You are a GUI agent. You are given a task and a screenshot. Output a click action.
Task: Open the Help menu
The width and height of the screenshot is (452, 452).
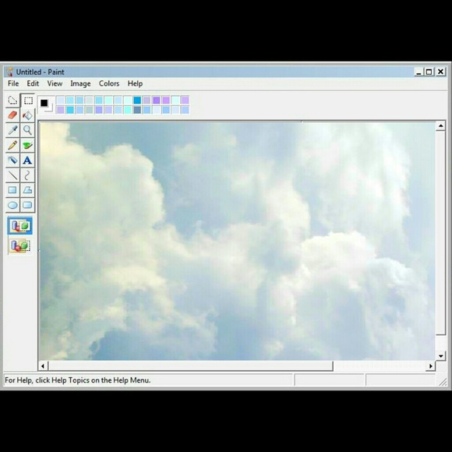click(x=135, y=83)
